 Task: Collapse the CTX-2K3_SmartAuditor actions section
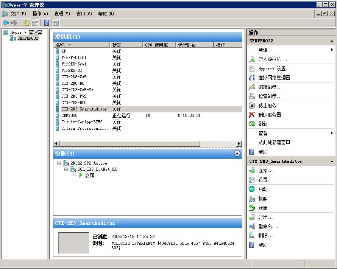(x=332, y=161)
